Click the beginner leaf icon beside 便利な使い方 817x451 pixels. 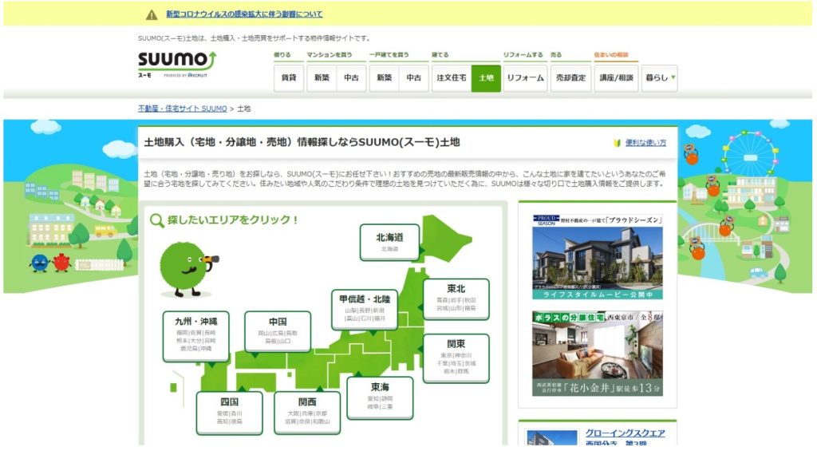(x=618, y=143)
